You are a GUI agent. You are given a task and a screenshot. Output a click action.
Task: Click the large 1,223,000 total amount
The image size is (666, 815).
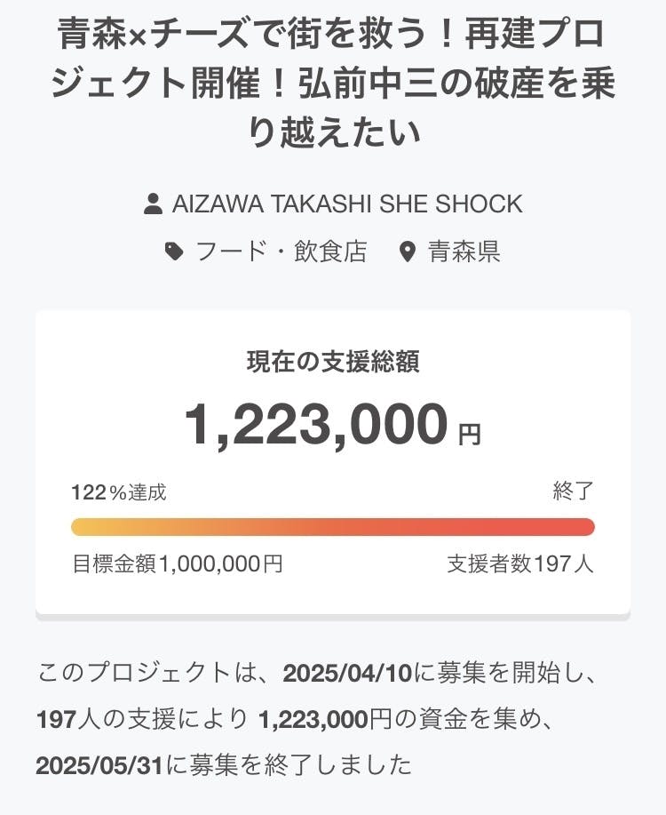(x=316, y=425)
